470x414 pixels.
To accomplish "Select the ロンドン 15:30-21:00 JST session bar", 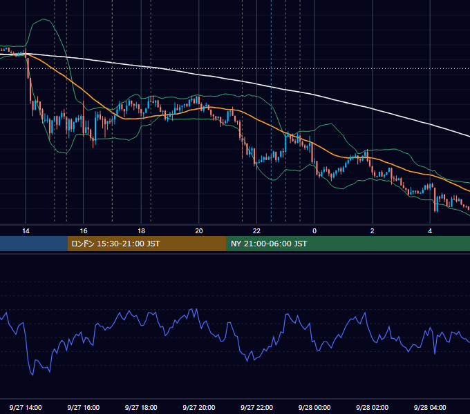I will coord(147,244).
